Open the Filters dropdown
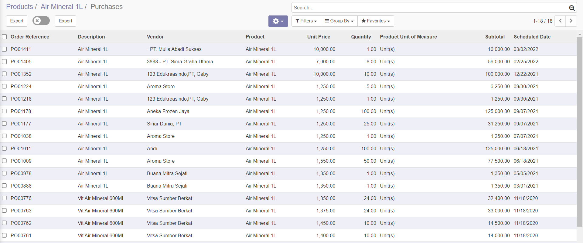The width and height of the screenshot is (583, 243). (x=306, y=21)
